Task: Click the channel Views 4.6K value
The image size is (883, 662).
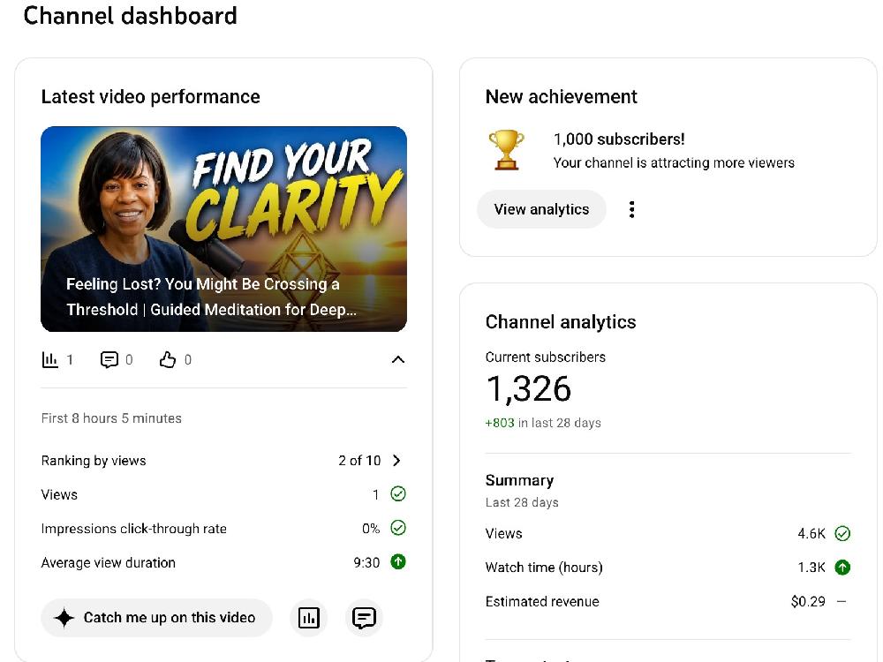Action: pos(811,533)
